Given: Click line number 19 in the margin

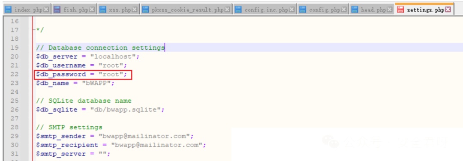Looking at the screenshot, I should pos(15,48).
